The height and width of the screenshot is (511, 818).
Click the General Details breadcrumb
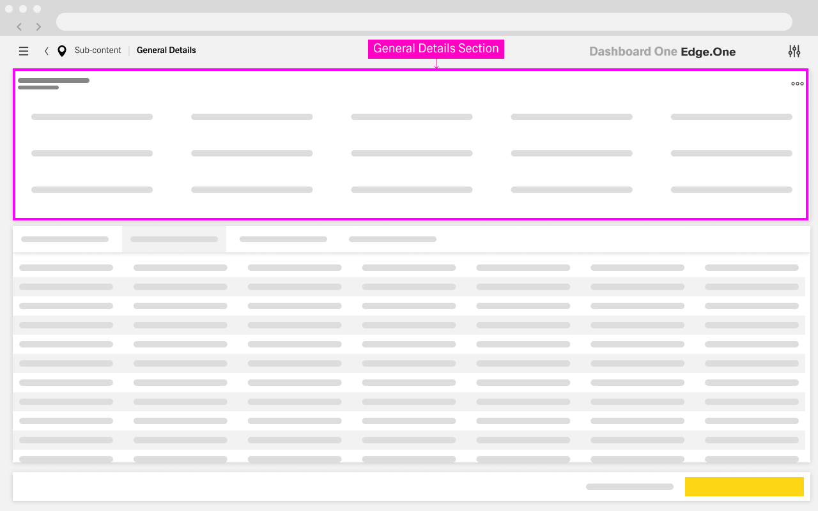coord(166,50)
